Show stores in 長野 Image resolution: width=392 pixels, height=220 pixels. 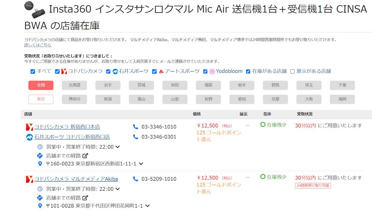point(209,99)
